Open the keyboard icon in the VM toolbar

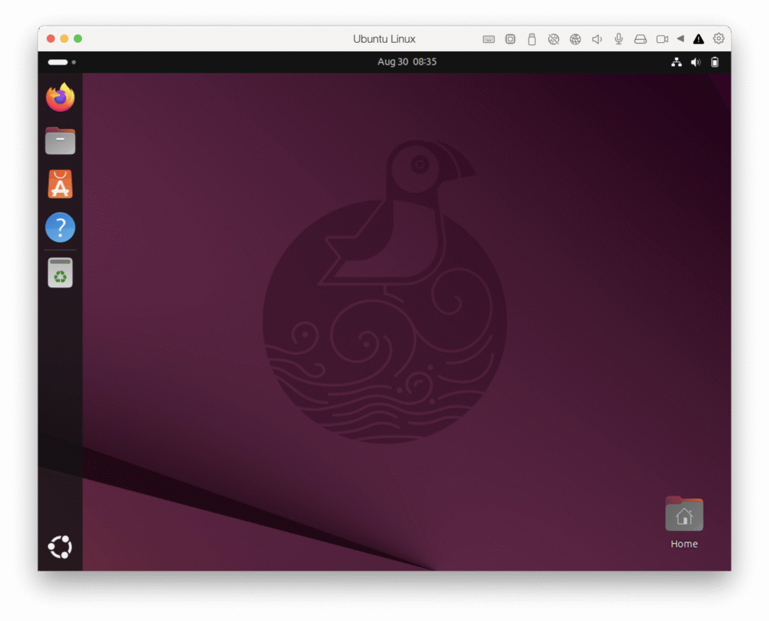(x=488, y=39)
